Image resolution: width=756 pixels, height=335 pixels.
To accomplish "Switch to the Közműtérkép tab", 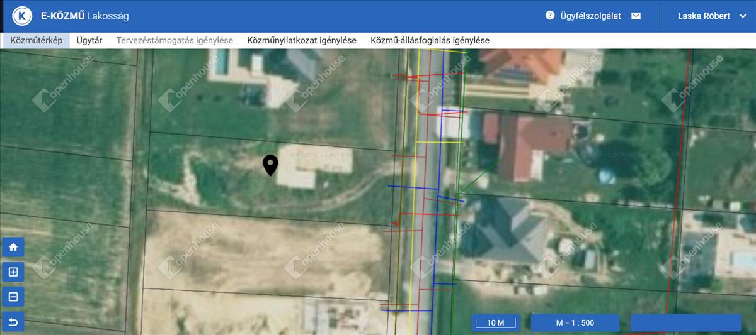I will [36, 40].
